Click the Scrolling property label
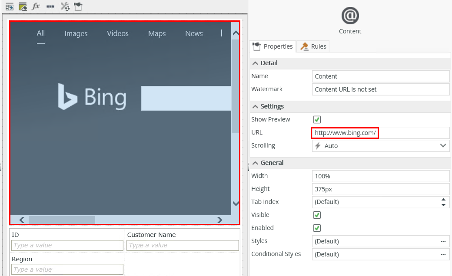Screen dimensions: 452x276 263,145
